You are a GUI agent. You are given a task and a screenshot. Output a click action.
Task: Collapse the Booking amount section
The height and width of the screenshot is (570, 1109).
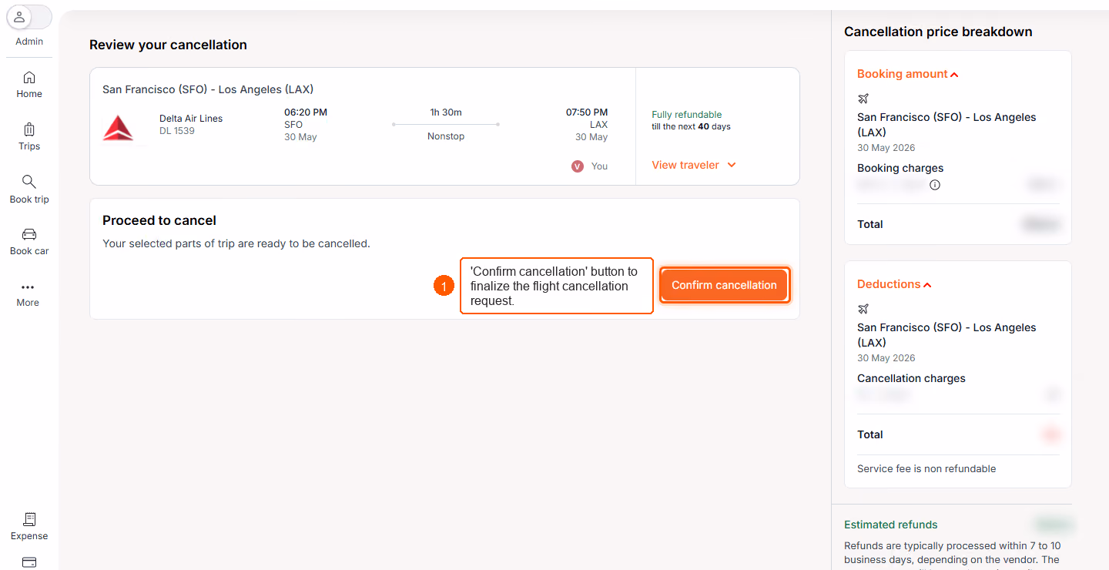(x=908, y=74)
